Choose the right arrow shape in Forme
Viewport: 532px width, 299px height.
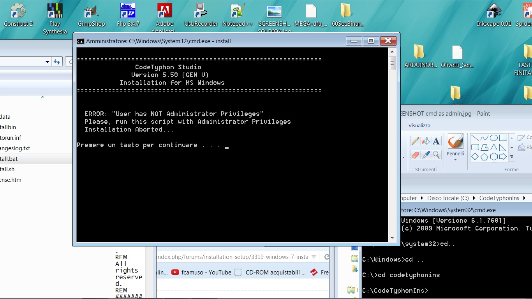tap(503, 157)
